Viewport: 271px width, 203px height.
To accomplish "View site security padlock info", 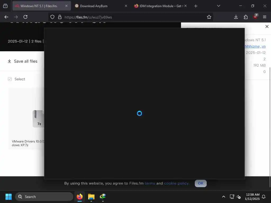I will tap(60, 17).
